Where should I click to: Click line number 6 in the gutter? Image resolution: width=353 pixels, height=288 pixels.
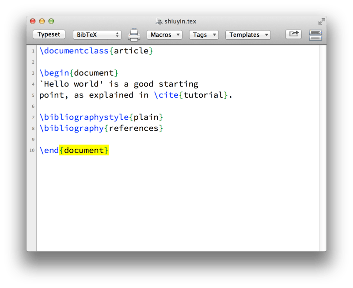[x=33, y=106]
